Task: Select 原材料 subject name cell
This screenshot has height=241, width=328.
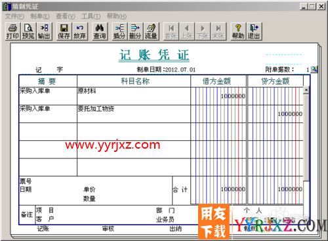Action: [x=134, y=96]
